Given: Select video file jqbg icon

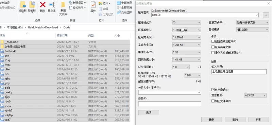Looking at the screenshot, I should 2,78.
